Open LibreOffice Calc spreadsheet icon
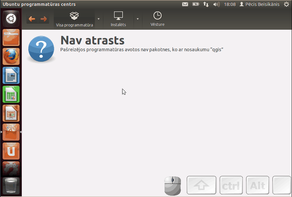Viewport: 292px width, 197px height. pos(11,94)
